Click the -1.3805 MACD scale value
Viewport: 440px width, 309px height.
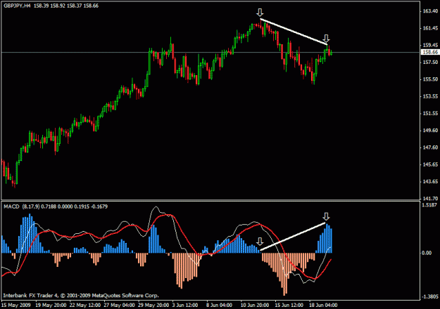pyautogui.click(x=429, y=296)
